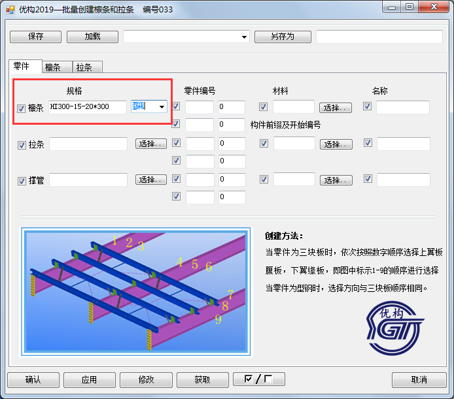Click the purlin structure illustration image
454x399 pixels.
(136, 292)
